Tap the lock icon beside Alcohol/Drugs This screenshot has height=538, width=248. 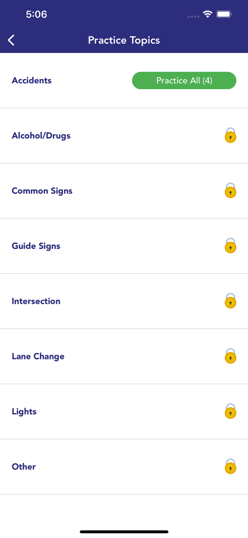click(x=230, y=136)
